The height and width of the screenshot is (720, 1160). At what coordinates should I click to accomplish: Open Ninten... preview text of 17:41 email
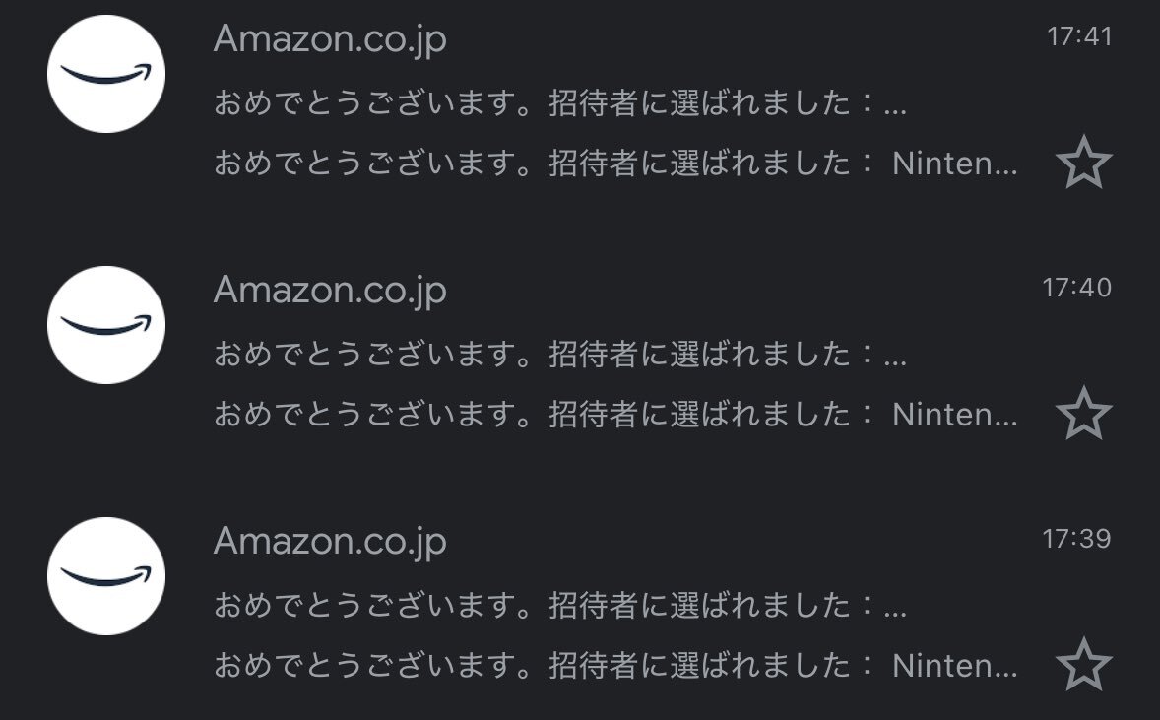pyautogui.click(x=615, y=163)
